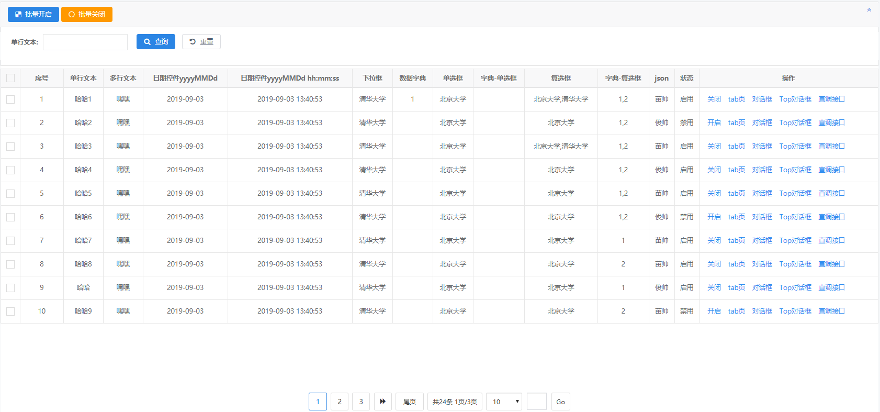Click the 哈哈1 cell in row 1
This screenshot has height=412, width=880.
[83, 99]
